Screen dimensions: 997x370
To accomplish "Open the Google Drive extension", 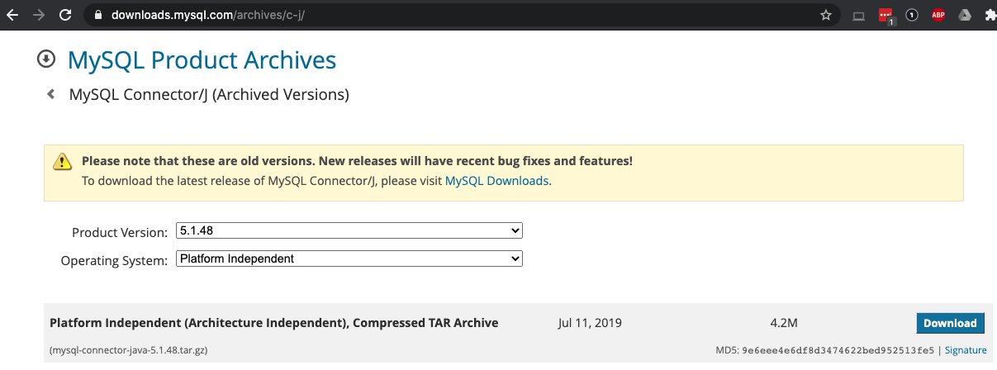I will pyautogui.click(x=964, y=15).
